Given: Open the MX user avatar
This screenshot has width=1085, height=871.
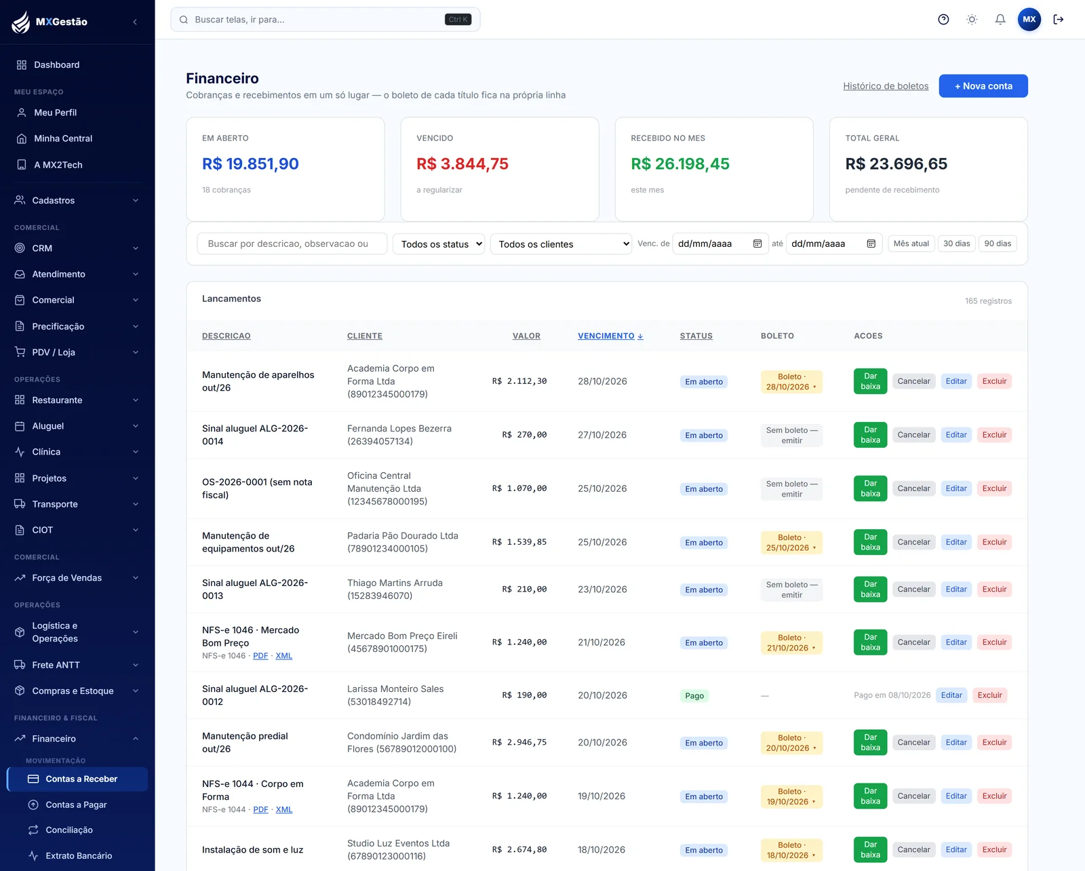Looking at the screenshot, I should 1029,20.
